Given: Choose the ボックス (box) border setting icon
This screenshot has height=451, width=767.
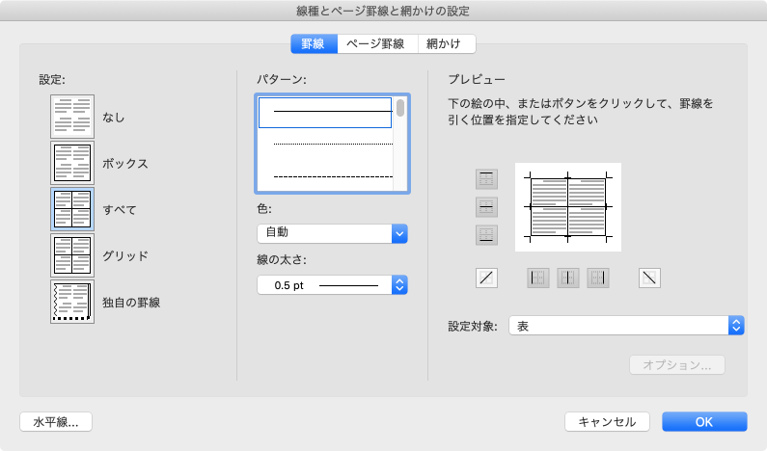Looking at the screenshot, I should click(x=72, y=163).
